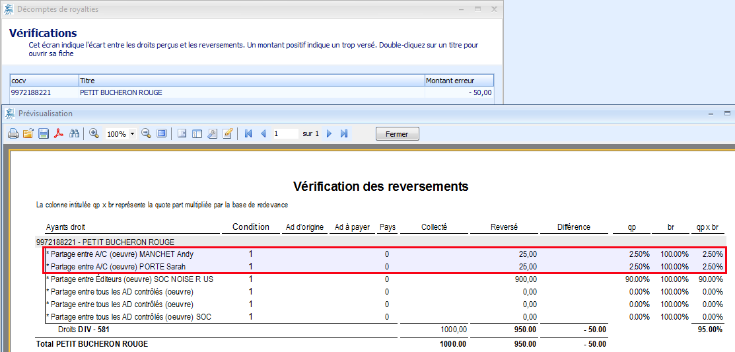Click the Vérification des reversements report title
The height and width of the screenshot is (352, 735).
tap(380, 186)
